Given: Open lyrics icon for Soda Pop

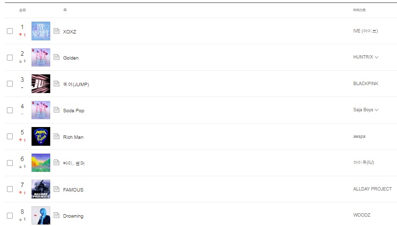Looking at the screenshot, I should coord(57,110).
